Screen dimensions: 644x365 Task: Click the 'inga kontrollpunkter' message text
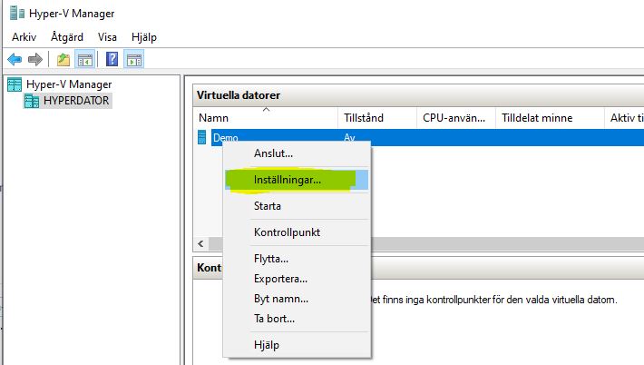tap(493, 300)
